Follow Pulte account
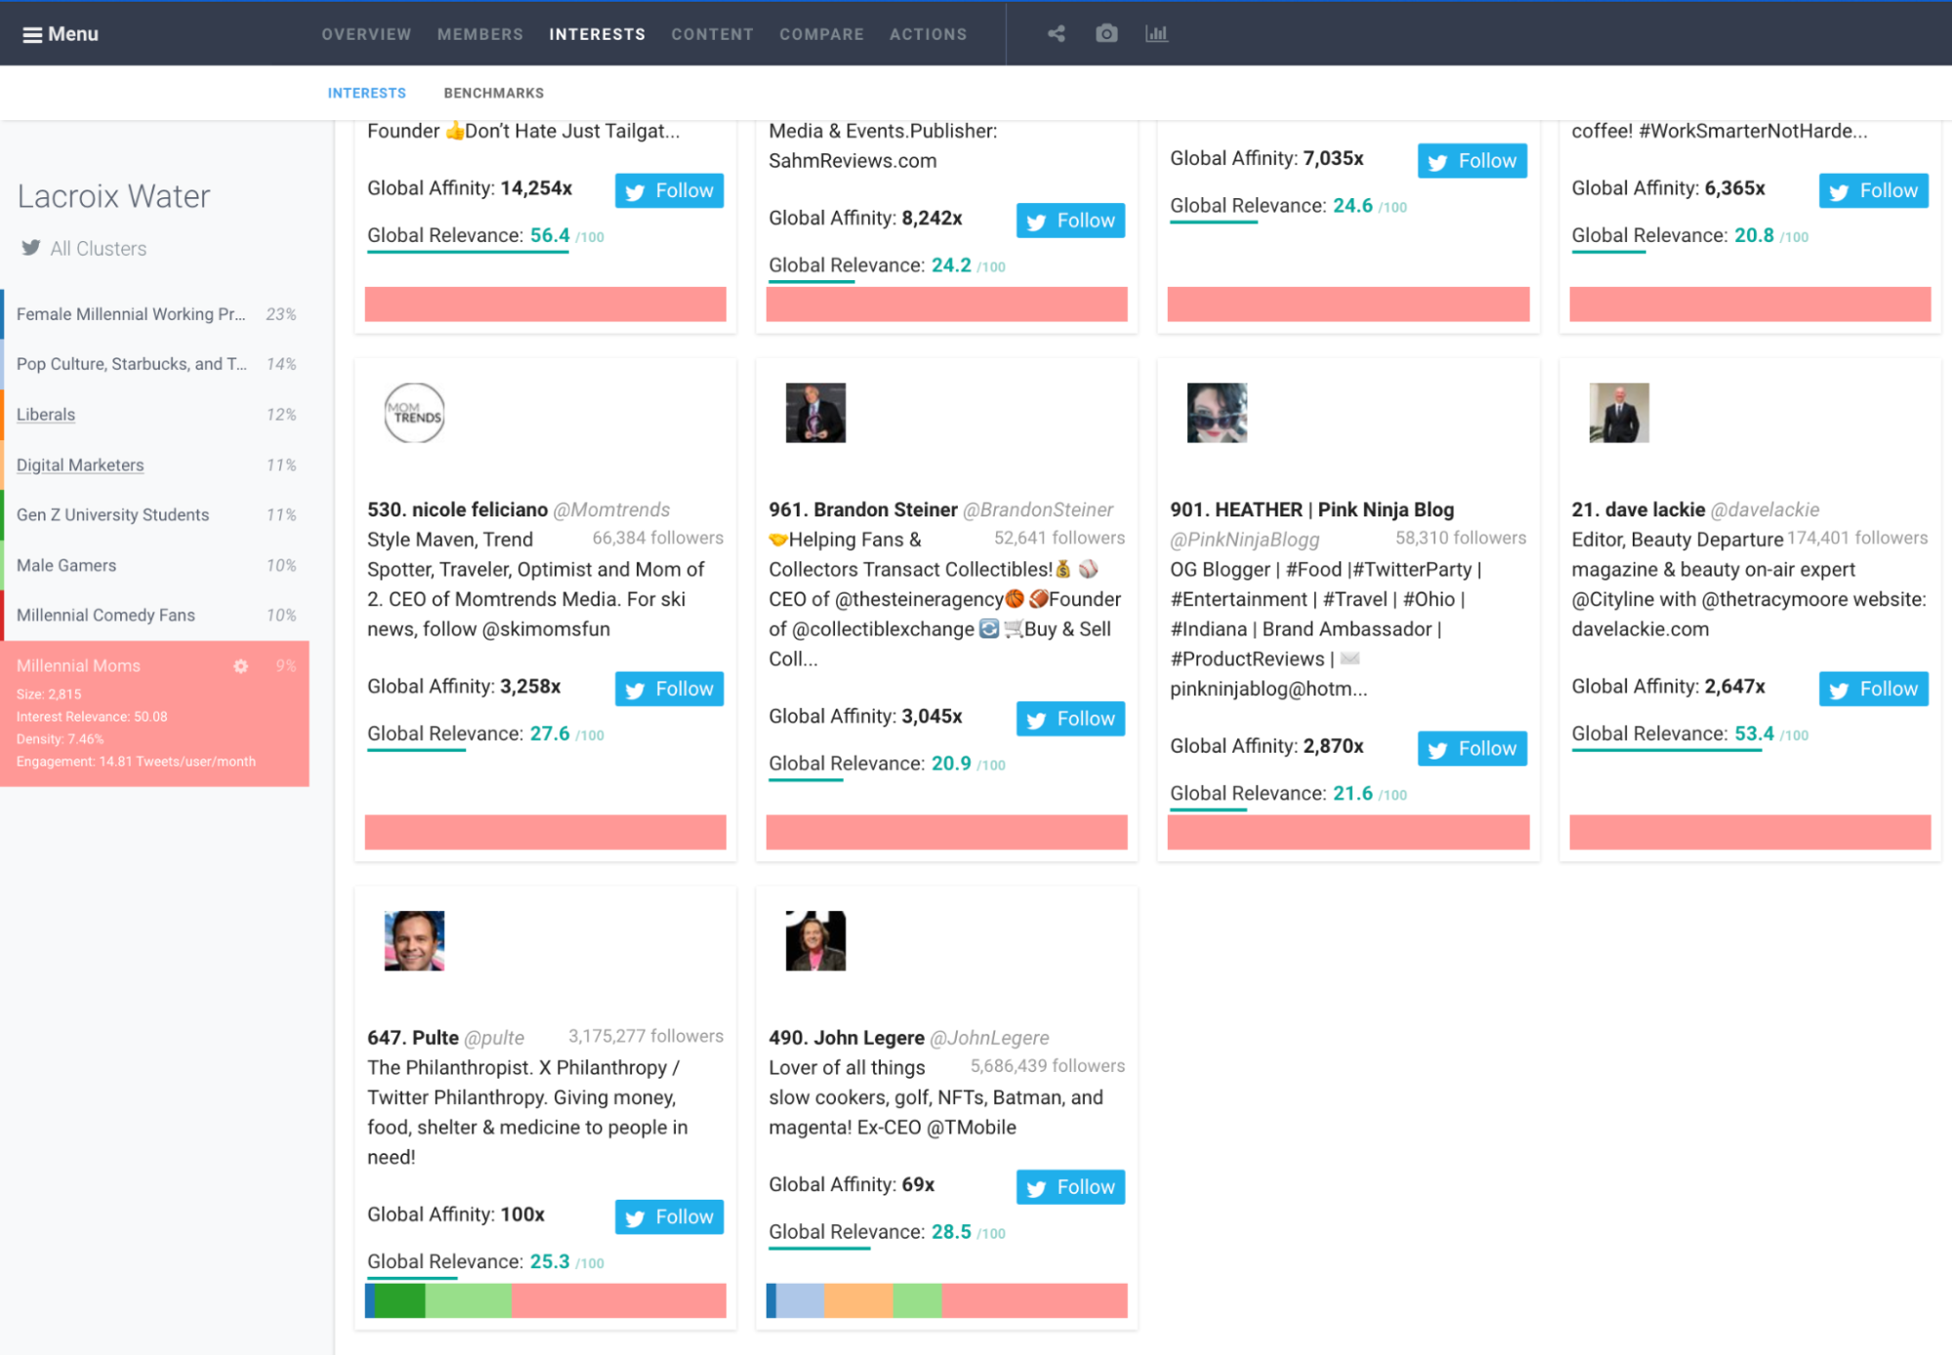The height and width of the screenshot is (1355, 1952). click(x=670, y=1217)
